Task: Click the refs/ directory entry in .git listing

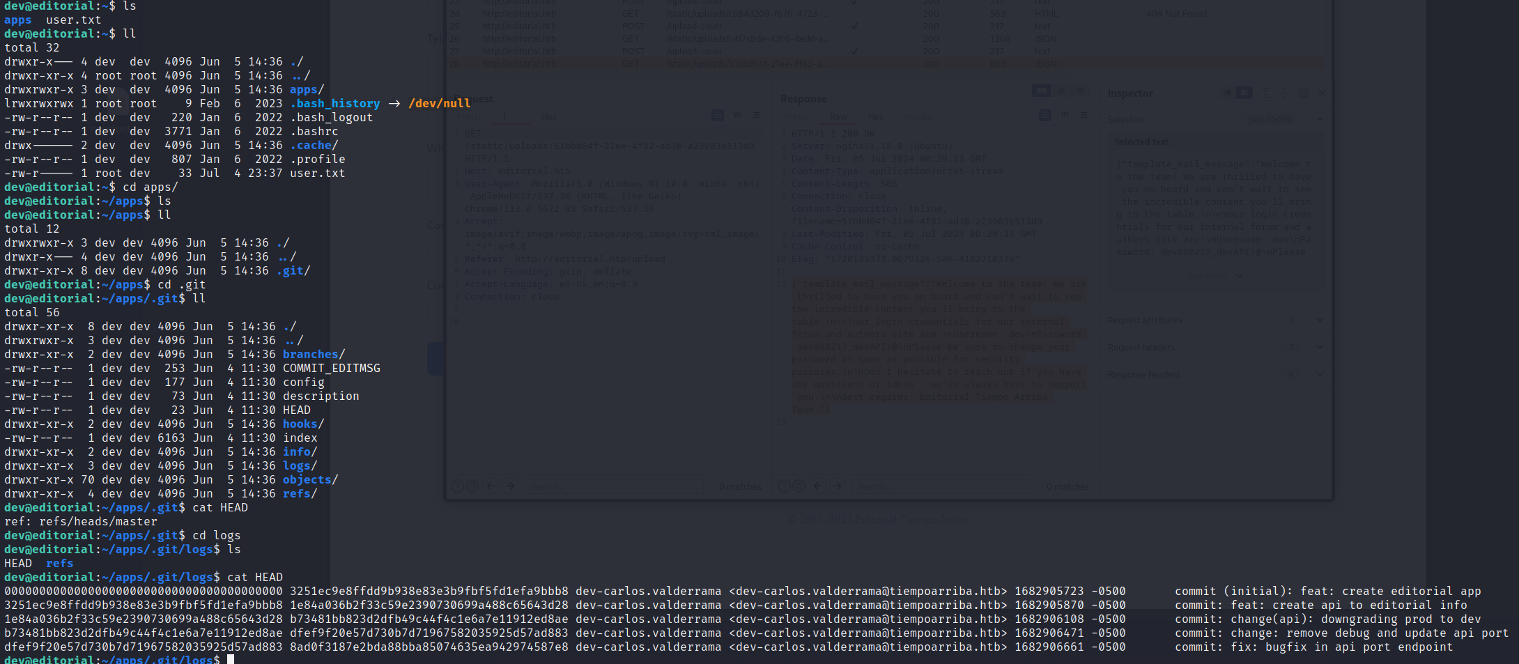Action: click(x=300, y=493)
